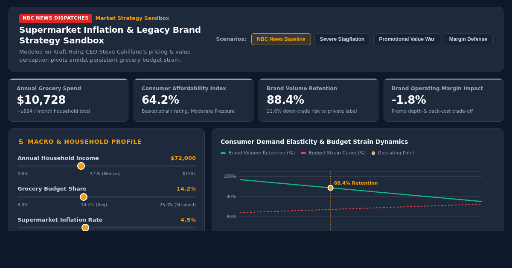Screen dimensions: 512x268
Task: Click the operating point marker on chart
Action: (x=330, y=188)
